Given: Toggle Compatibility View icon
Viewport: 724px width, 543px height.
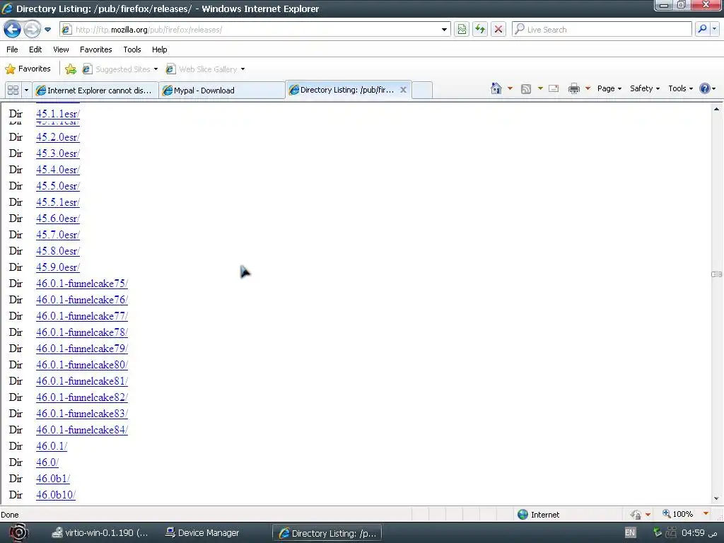Looking at the screenshot, I should coord(462,30).
